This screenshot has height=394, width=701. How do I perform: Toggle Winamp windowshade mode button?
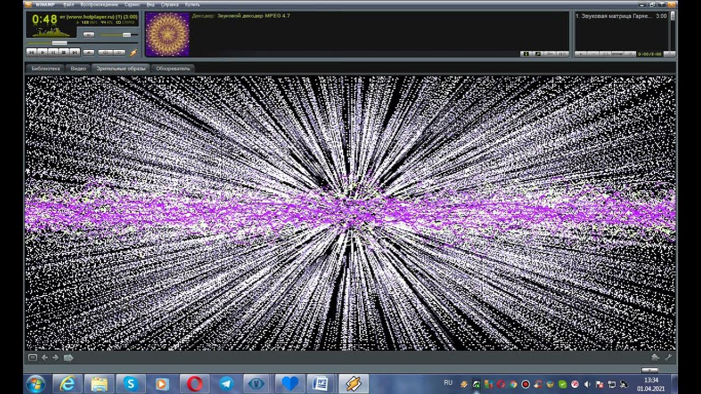point(662,4)
